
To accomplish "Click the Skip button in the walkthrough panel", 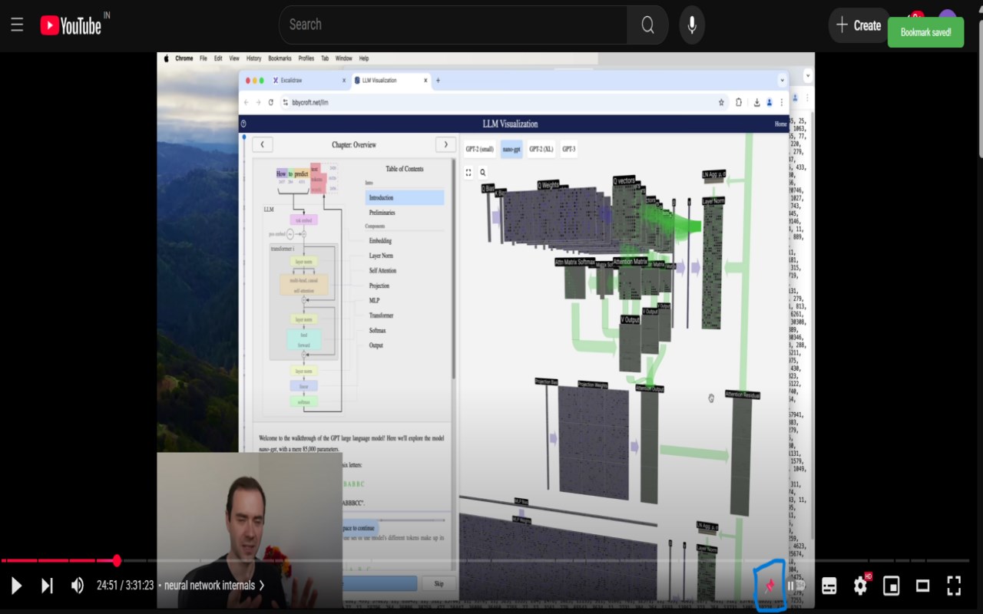I will [x=439, y=584].
